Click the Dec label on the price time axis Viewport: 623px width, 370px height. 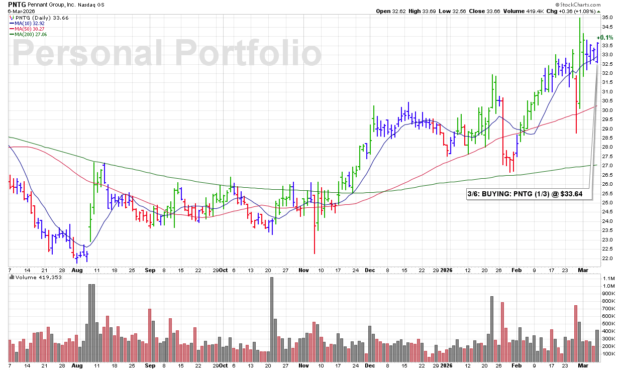coord(369,270)
